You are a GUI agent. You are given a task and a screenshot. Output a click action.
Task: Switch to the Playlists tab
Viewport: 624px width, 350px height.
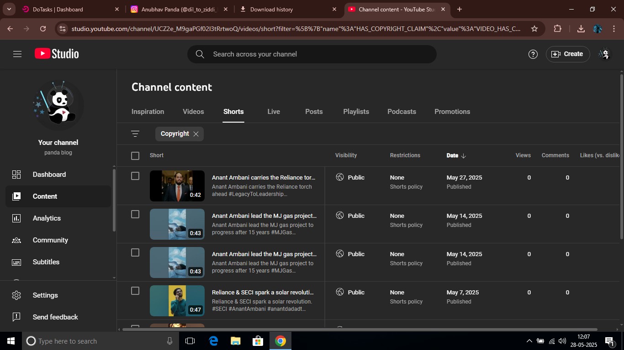tap(356, 112)
